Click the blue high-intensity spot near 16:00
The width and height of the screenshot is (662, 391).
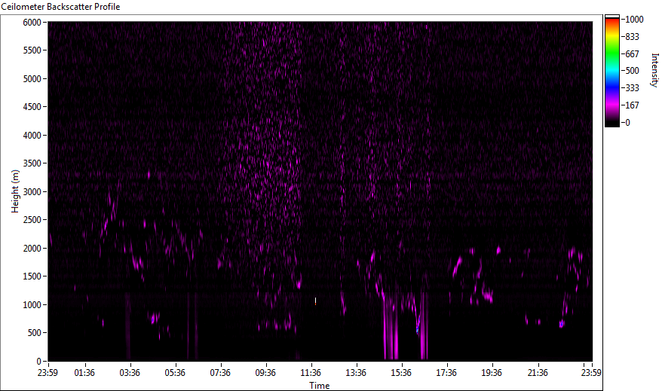coord(417,329)
